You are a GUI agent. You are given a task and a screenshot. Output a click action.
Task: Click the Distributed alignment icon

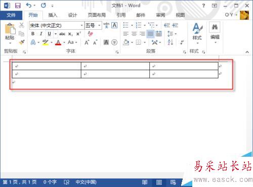(x=159, y=34)
